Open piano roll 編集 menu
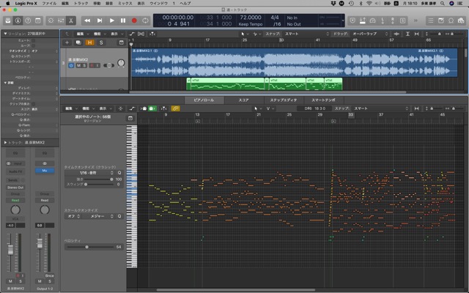 click(x=70, y=108)
